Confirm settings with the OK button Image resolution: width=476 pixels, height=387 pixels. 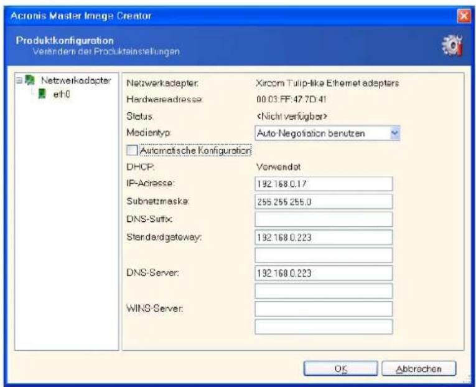[x=340, y=368]
